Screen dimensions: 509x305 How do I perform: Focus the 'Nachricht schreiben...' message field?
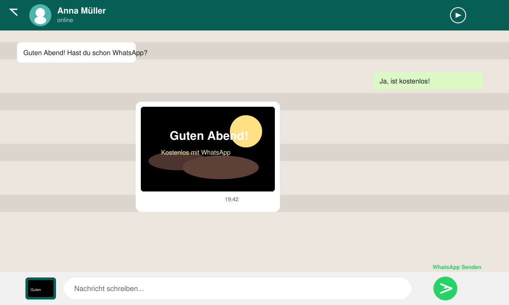[238, 288]
